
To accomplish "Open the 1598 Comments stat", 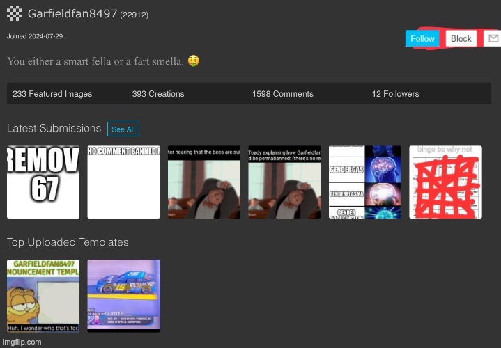I will (282, 94).
